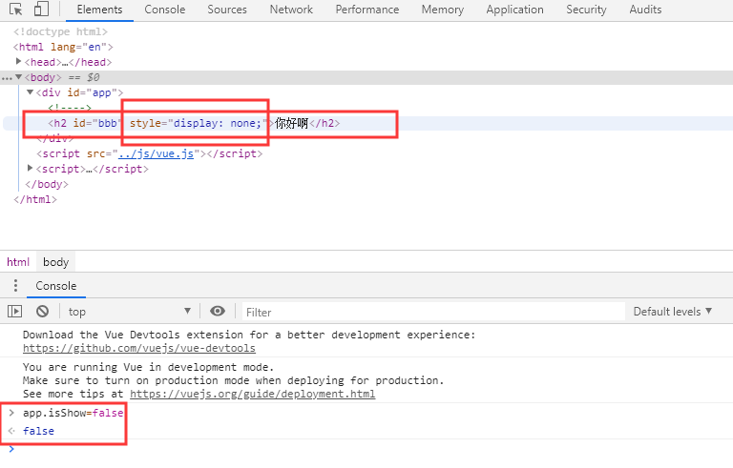Click the doctype html line
The width and height of the screenshot is (733, 468).
coord(60,31)
